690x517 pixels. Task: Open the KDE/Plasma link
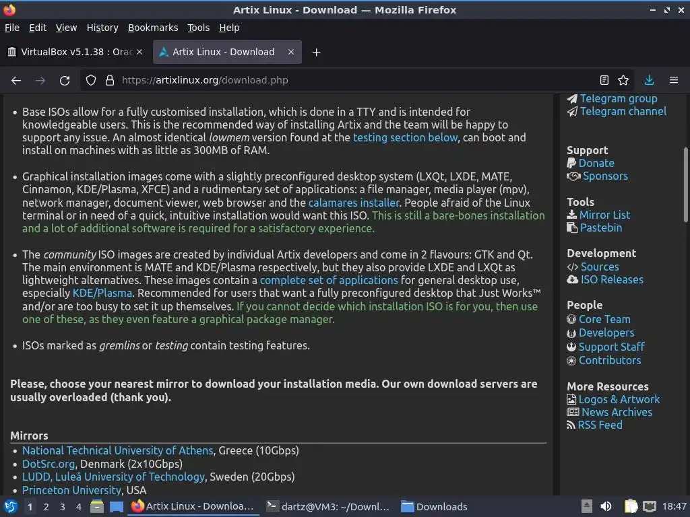pyautogui.click(x=102, y=294)
